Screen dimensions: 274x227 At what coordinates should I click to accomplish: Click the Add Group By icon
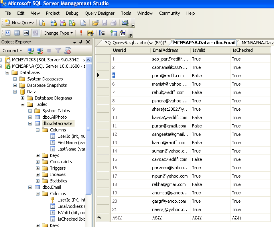click(102, 33)
